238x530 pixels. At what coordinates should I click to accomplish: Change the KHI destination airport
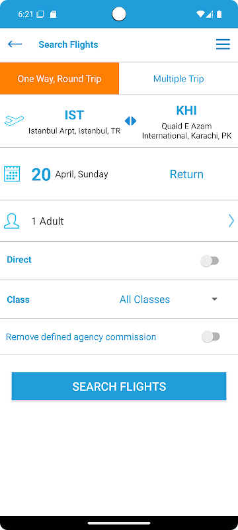(186, 121)
